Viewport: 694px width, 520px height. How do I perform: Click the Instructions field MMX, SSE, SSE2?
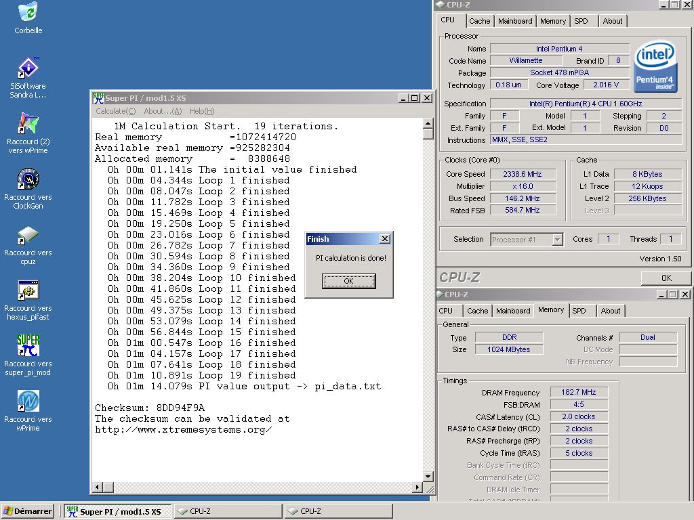586,139
